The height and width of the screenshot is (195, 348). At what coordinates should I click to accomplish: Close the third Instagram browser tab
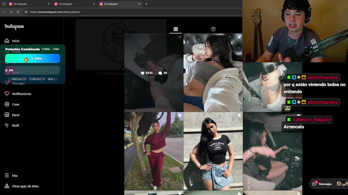(x=139, y=4)
